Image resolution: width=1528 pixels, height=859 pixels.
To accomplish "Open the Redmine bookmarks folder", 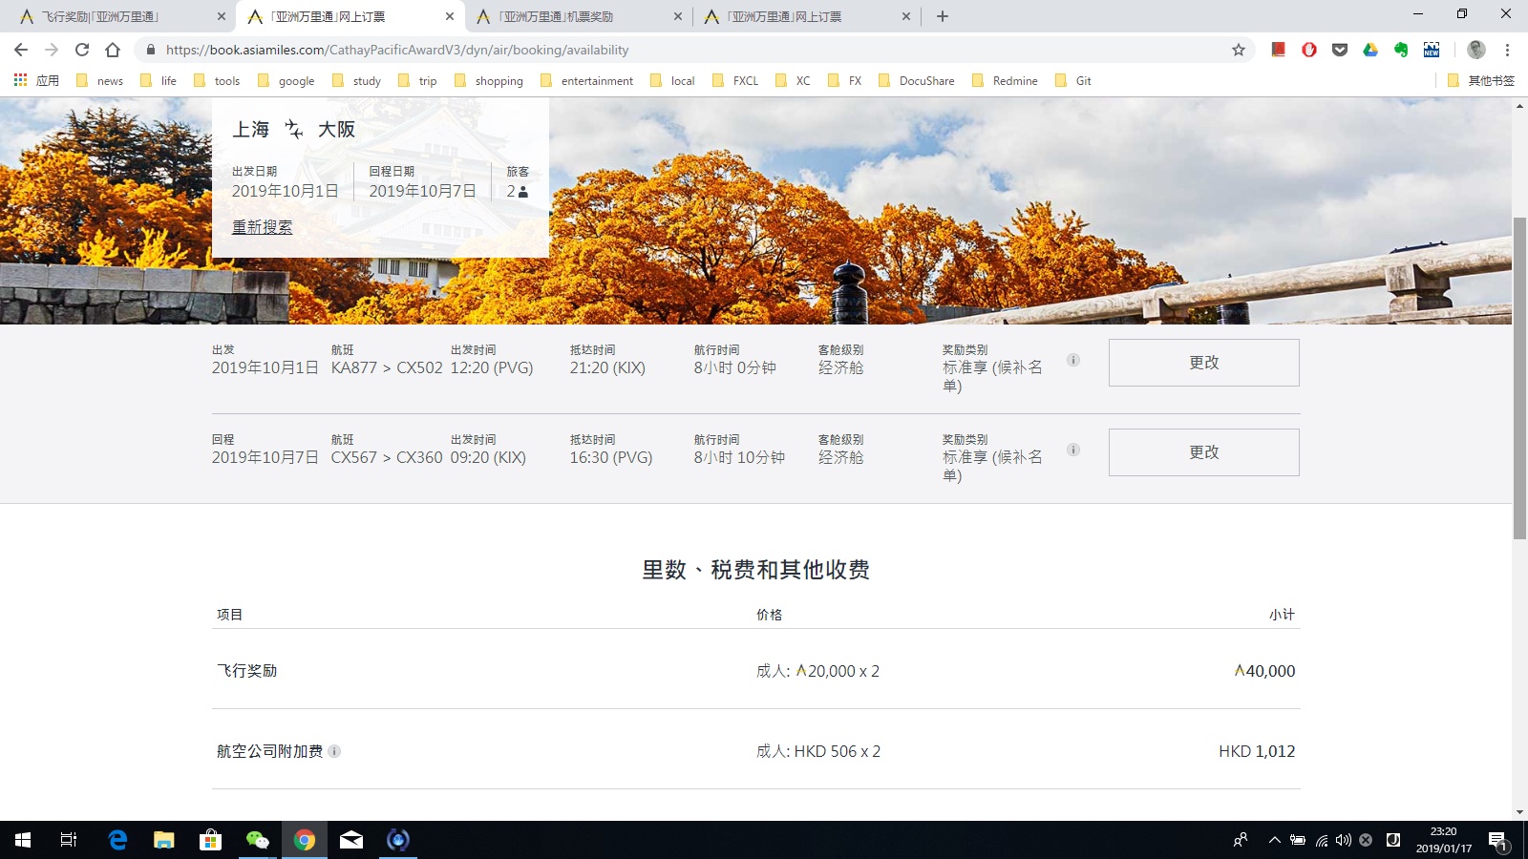I will tap(1005, 80).
